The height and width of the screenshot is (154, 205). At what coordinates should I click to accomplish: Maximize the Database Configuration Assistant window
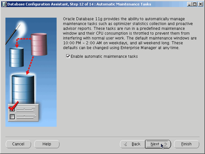pyautogui.click(x=194, y=4)
